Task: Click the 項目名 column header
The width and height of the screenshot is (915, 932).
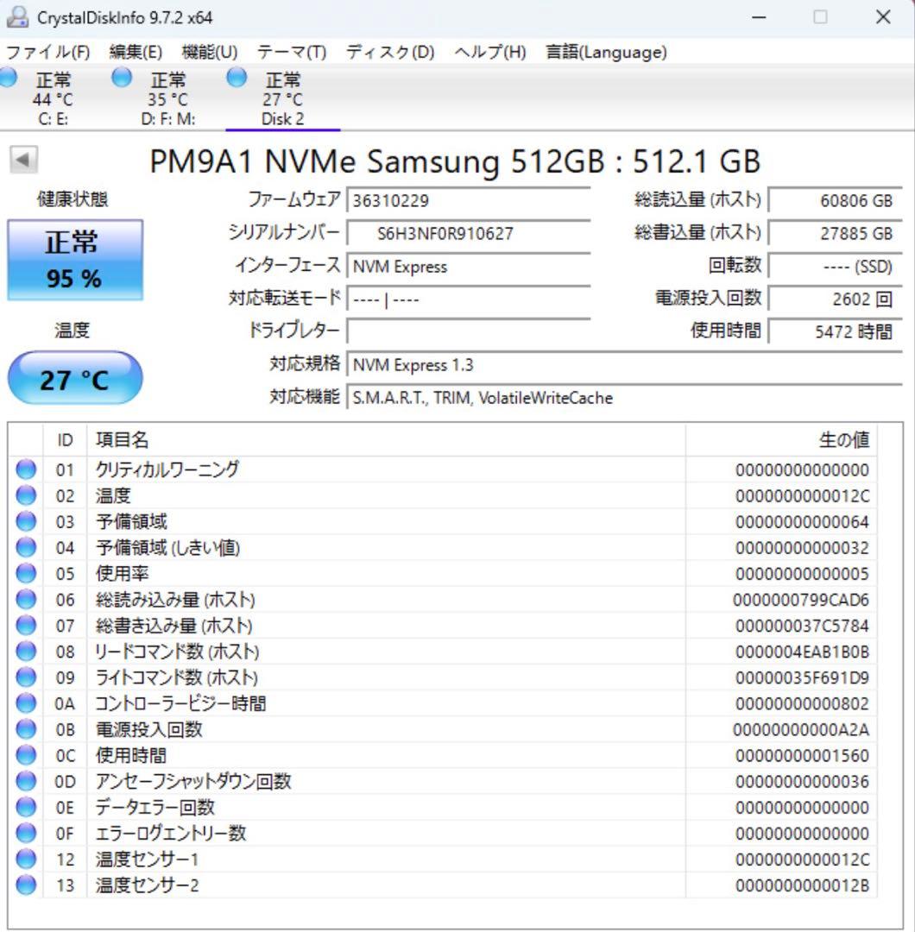Action: [x=387, y=440]
